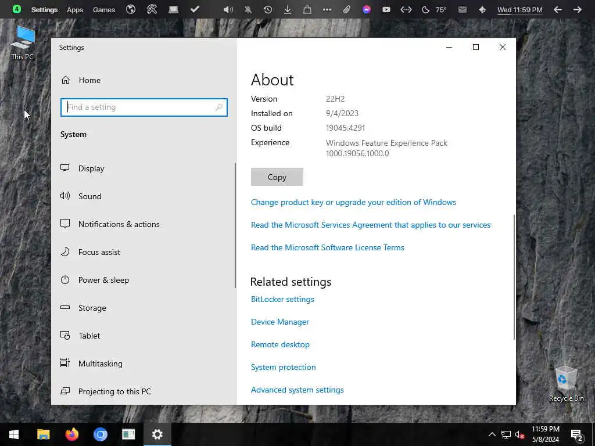Minimize the Settings window
Screen dimensions: 595x446
tap(449, 47)
